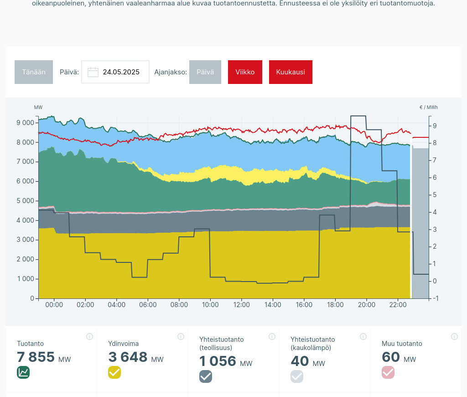The width and height of the screenshot is (467, 397).
Task: Click the 12:00 mark on chart time axis
Action: (x=241, y=305)
